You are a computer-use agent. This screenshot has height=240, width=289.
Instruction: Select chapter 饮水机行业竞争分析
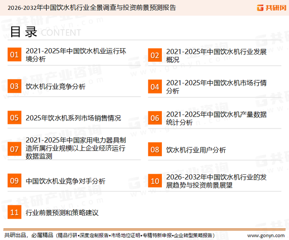pos(55,86)
